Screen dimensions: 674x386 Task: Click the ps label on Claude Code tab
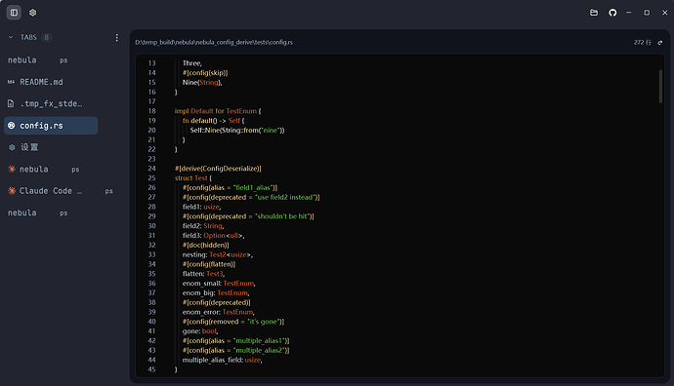(108, 191)
